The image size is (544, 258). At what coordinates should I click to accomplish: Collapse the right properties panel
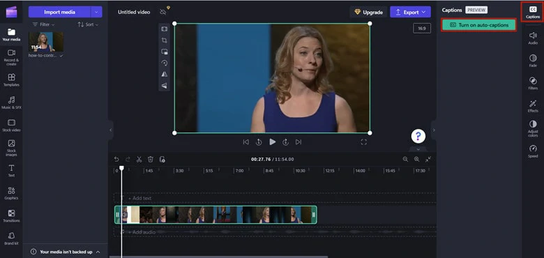point(434,130)
